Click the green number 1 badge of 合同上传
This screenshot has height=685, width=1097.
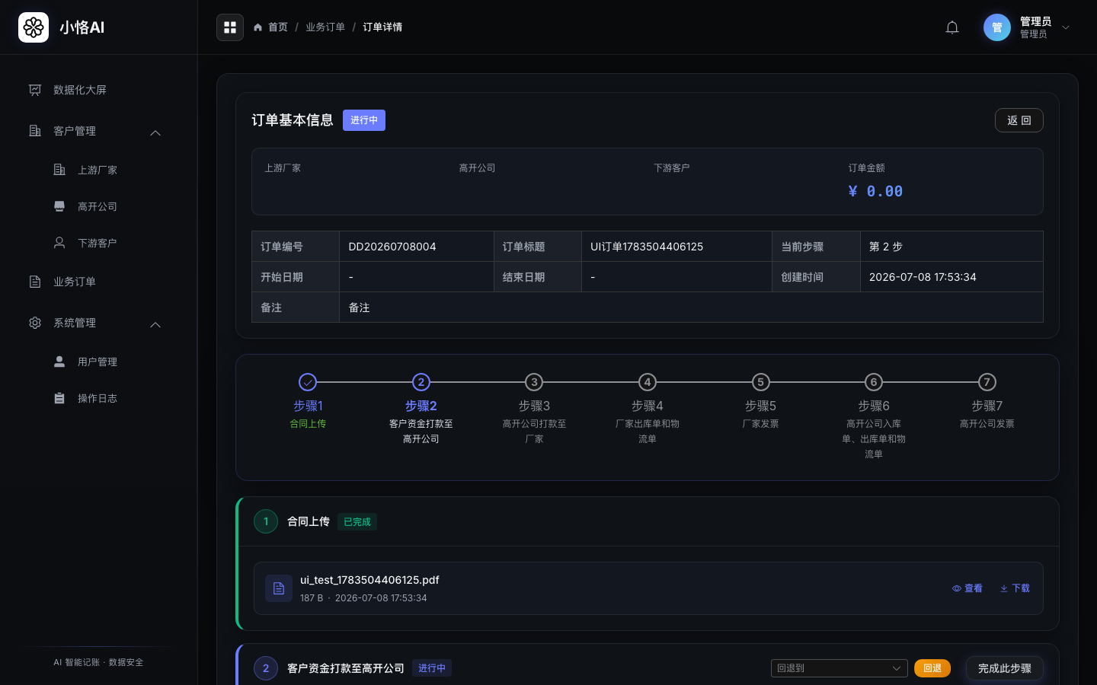pos(266,521)
